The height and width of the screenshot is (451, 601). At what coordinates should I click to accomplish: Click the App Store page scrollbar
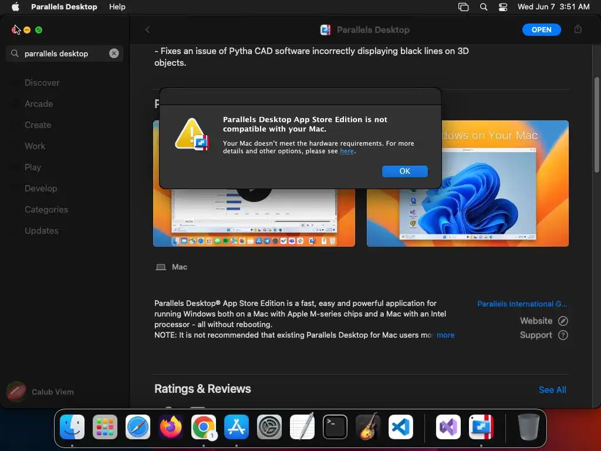pyautogui.click(x=596, y=124)
